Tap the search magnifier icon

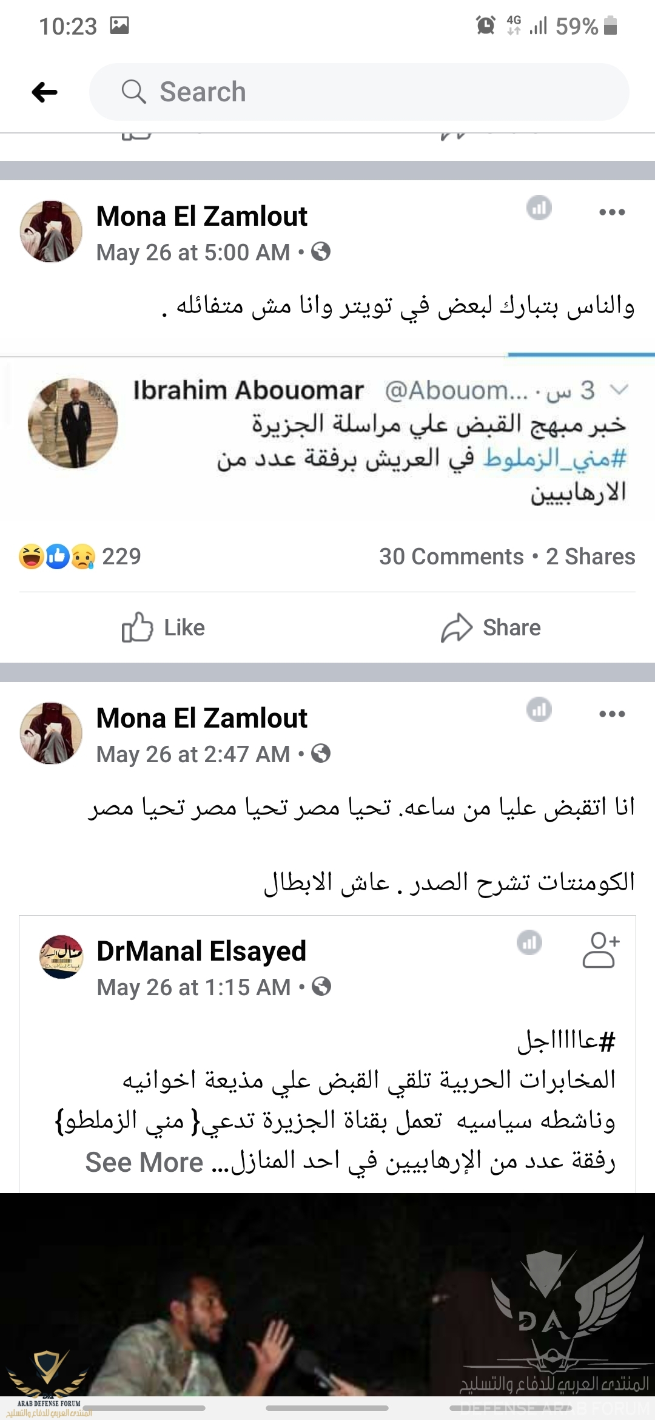(x=133, y=92)
